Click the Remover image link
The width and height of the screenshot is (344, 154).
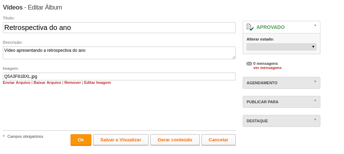point(73,82)
